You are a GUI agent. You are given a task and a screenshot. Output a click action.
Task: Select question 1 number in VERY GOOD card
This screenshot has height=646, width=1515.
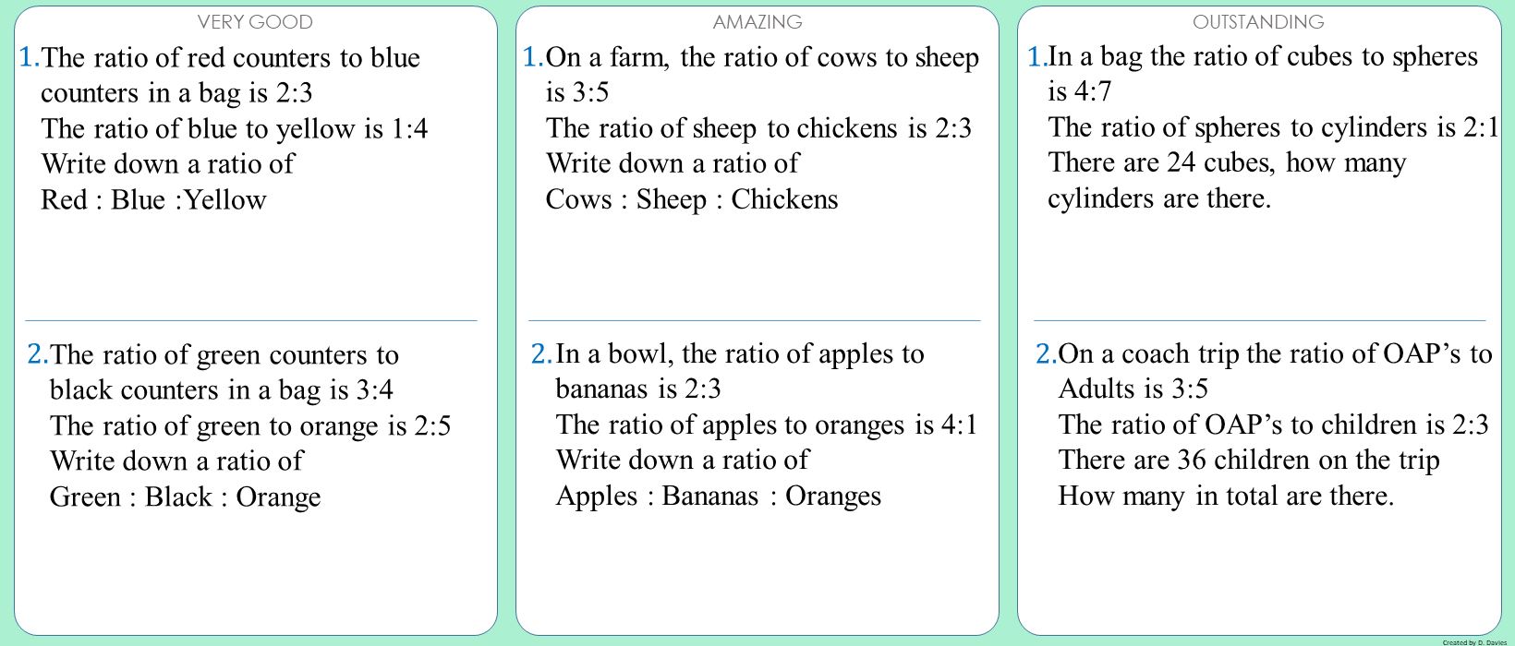click(30, 57)
